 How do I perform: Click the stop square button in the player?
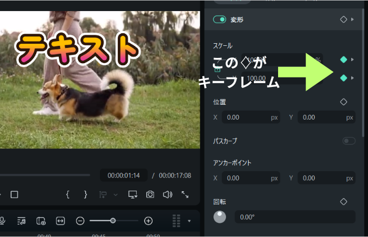[15, 194]
